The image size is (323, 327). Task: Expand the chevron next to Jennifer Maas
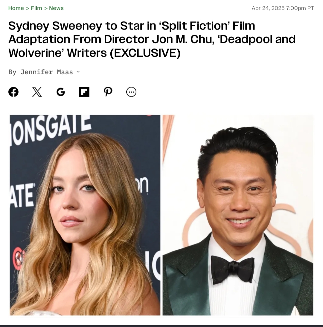click(x=78, y=72)
